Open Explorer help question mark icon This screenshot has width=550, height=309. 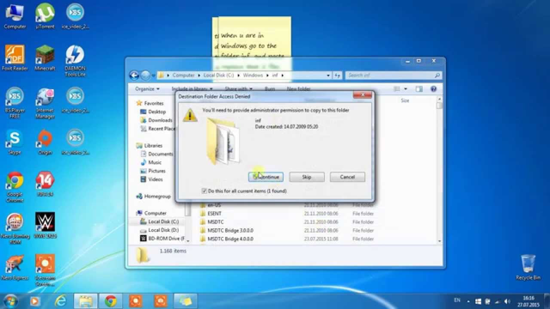(x=434, y=89)
